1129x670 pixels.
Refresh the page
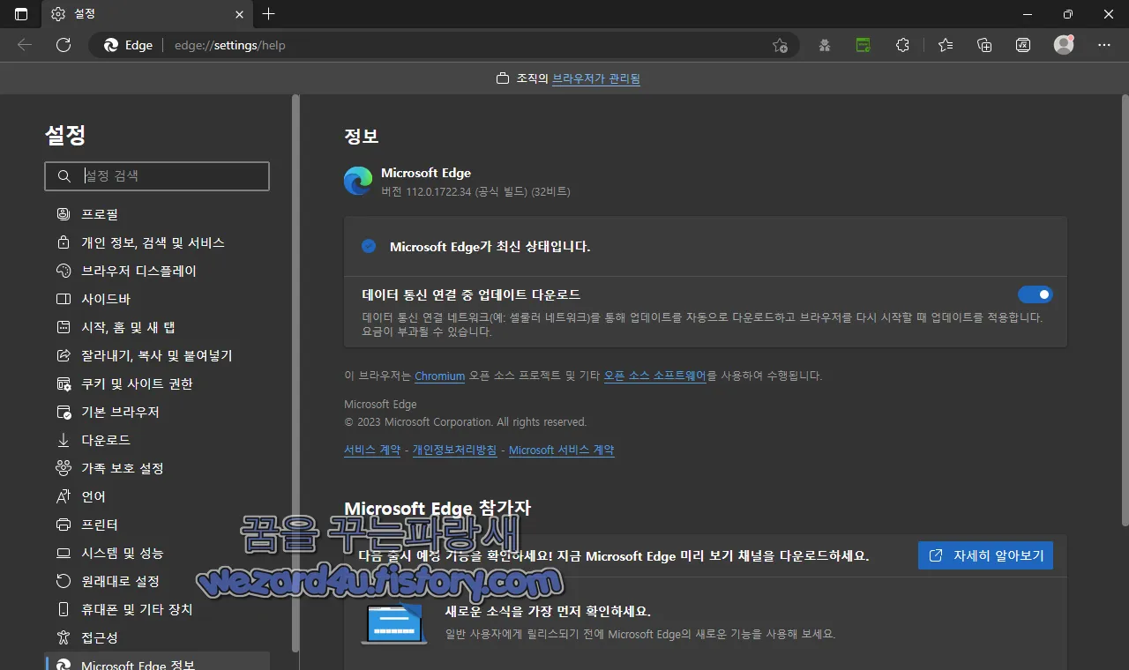click(x=64, y=45)
